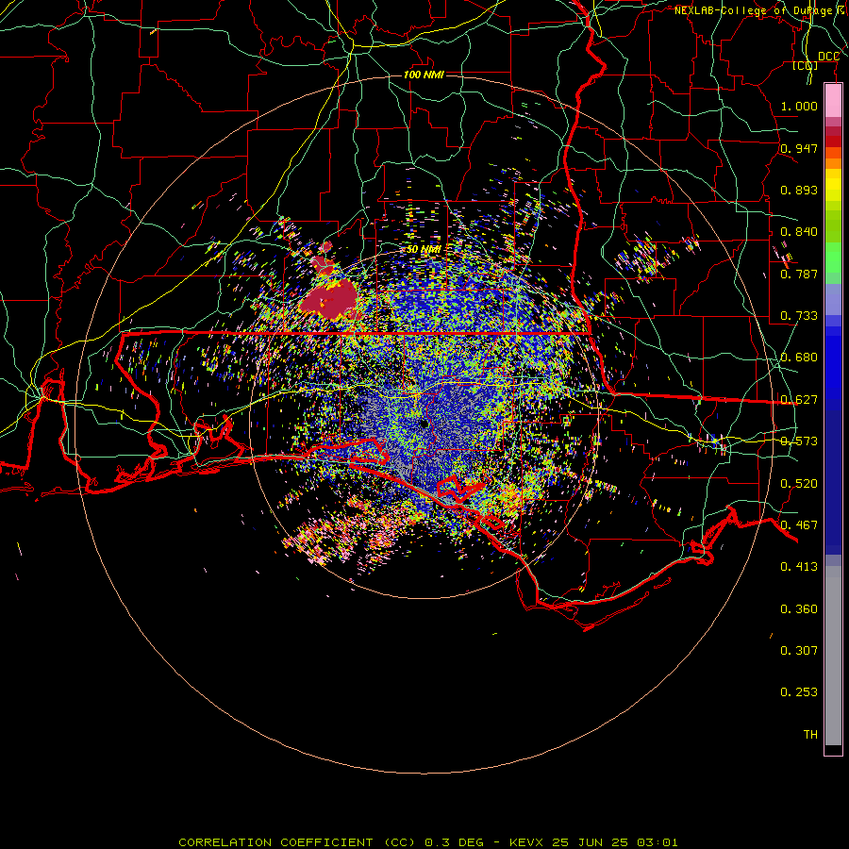Select the 0.307 scale value

point(799,651)
